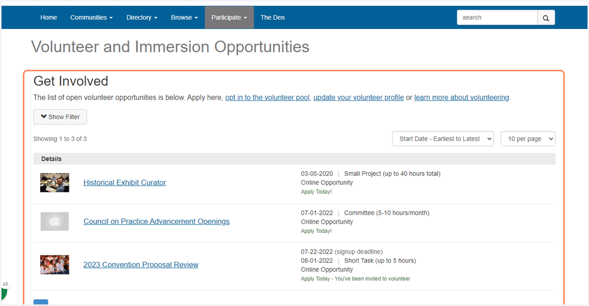
Task: Open Council on Practice Advancement Openings
Action: (x=157, y=222)
